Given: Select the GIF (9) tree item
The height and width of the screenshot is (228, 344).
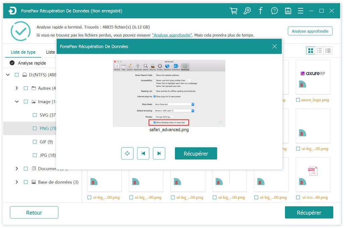Looking at the screenshot, I should point(46,142).
